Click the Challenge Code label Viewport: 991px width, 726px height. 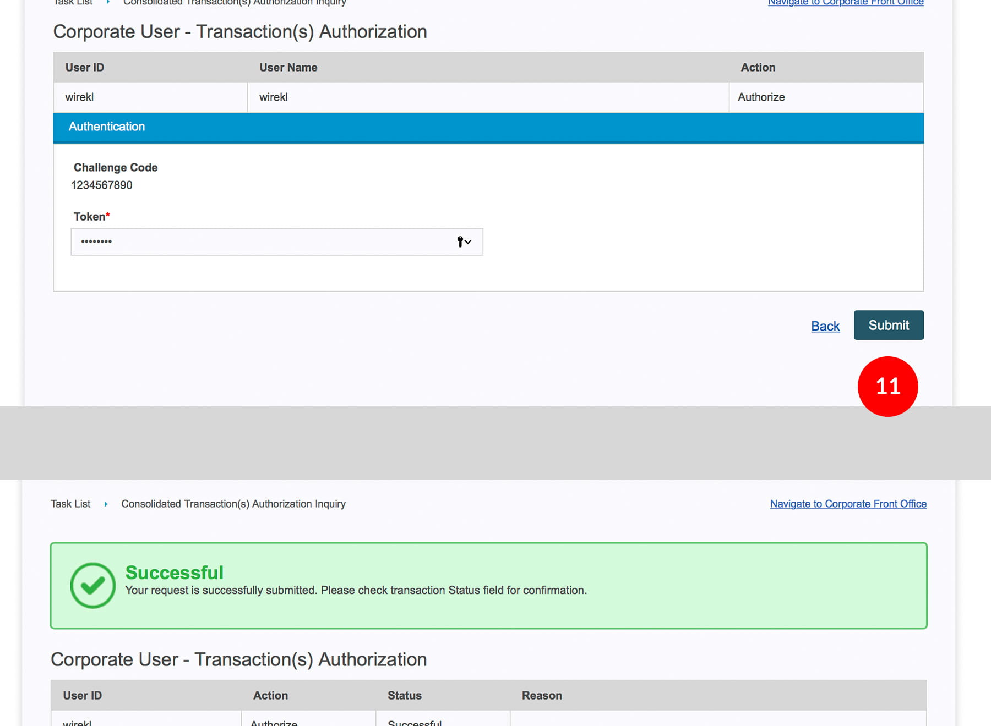click(116, 168)
